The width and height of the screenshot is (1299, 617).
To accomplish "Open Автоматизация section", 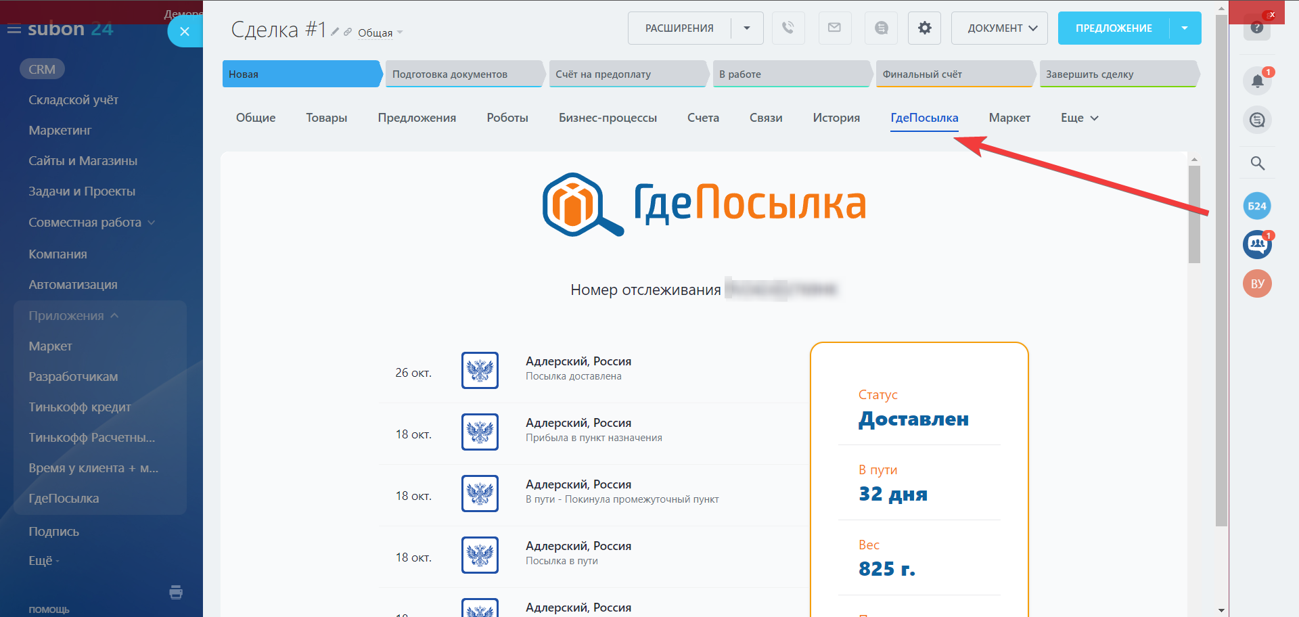I will [x=73, y=285].
